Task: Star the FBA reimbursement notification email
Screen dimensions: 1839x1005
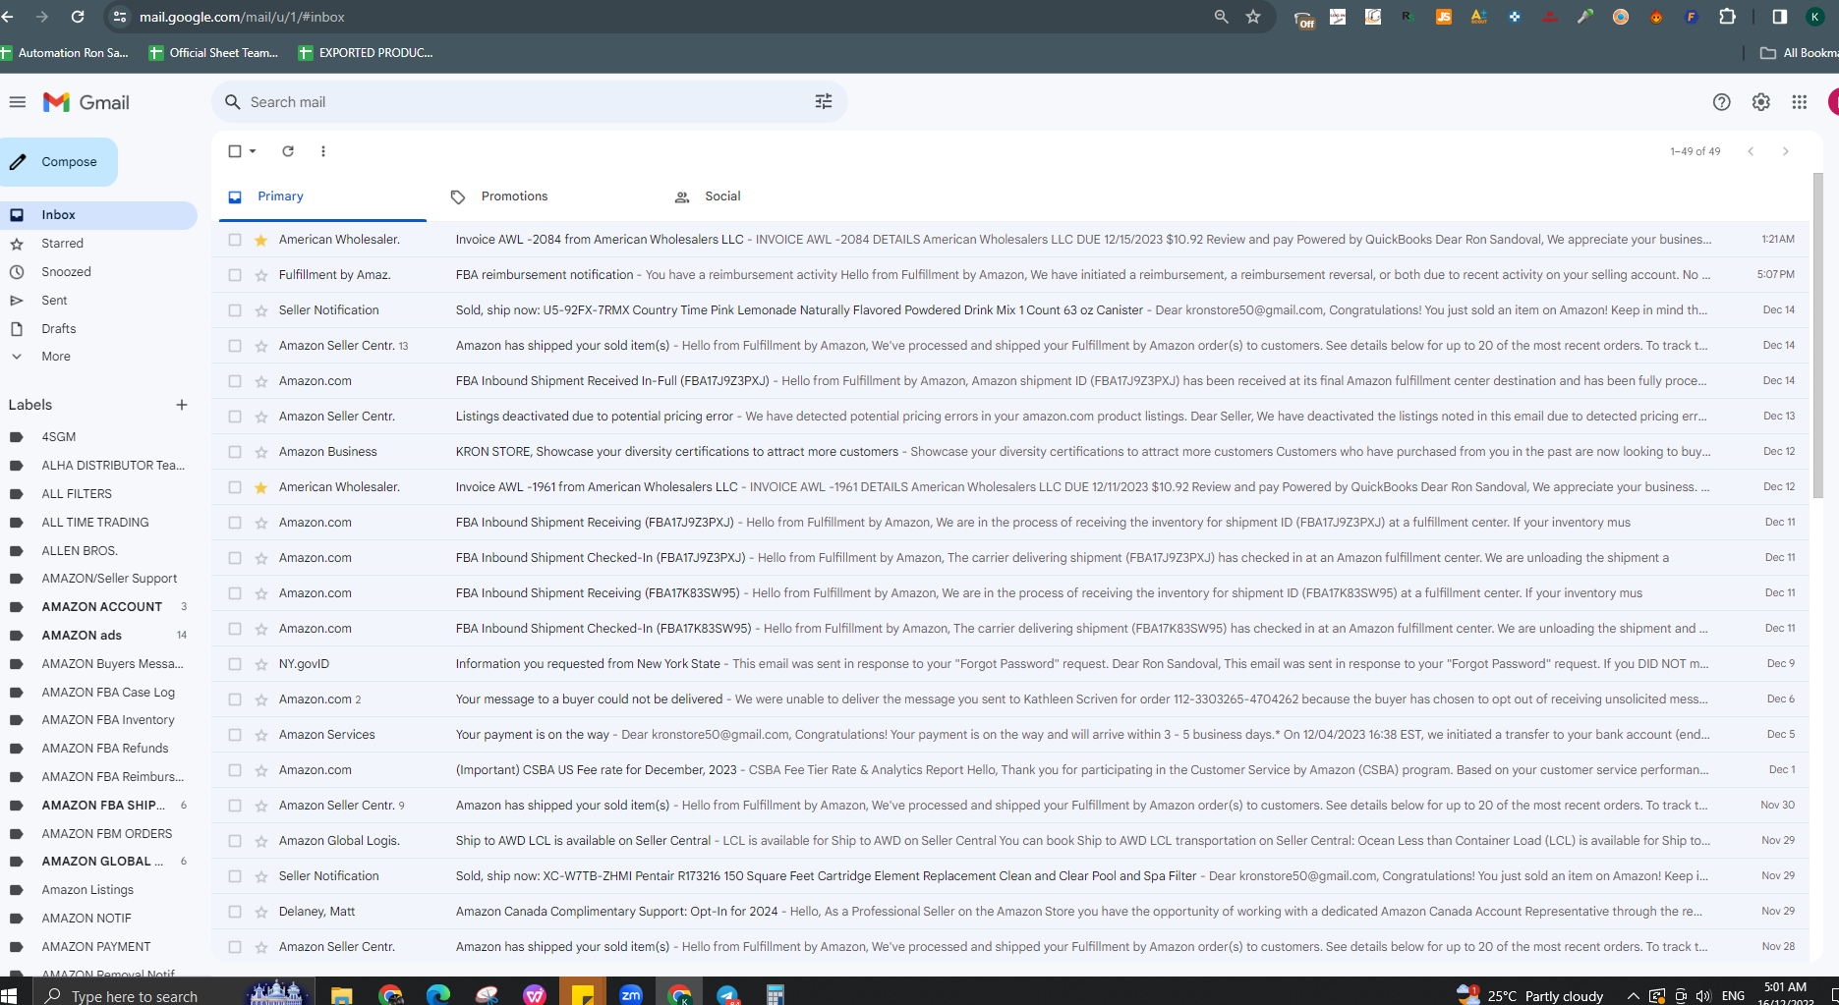Action: coord(260,275)
